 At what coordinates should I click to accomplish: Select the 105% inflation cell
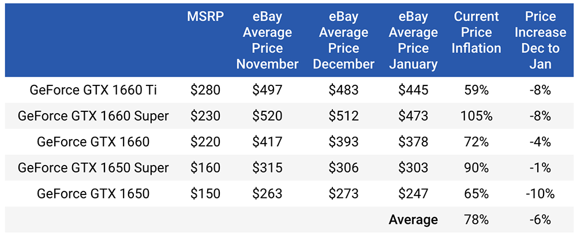click(476, 116)
